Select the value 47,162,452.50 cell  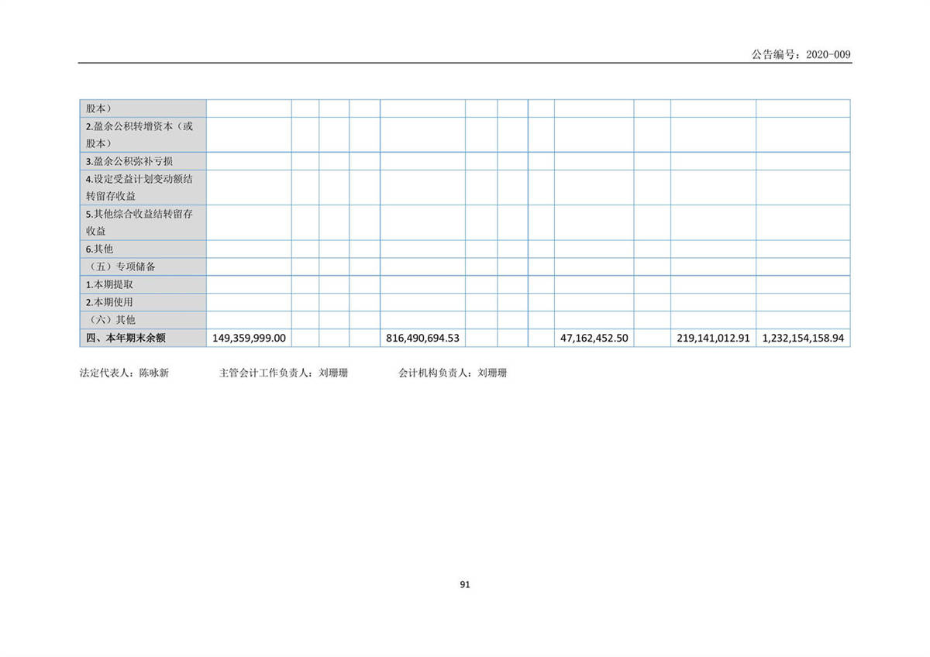tap(594, 338)
